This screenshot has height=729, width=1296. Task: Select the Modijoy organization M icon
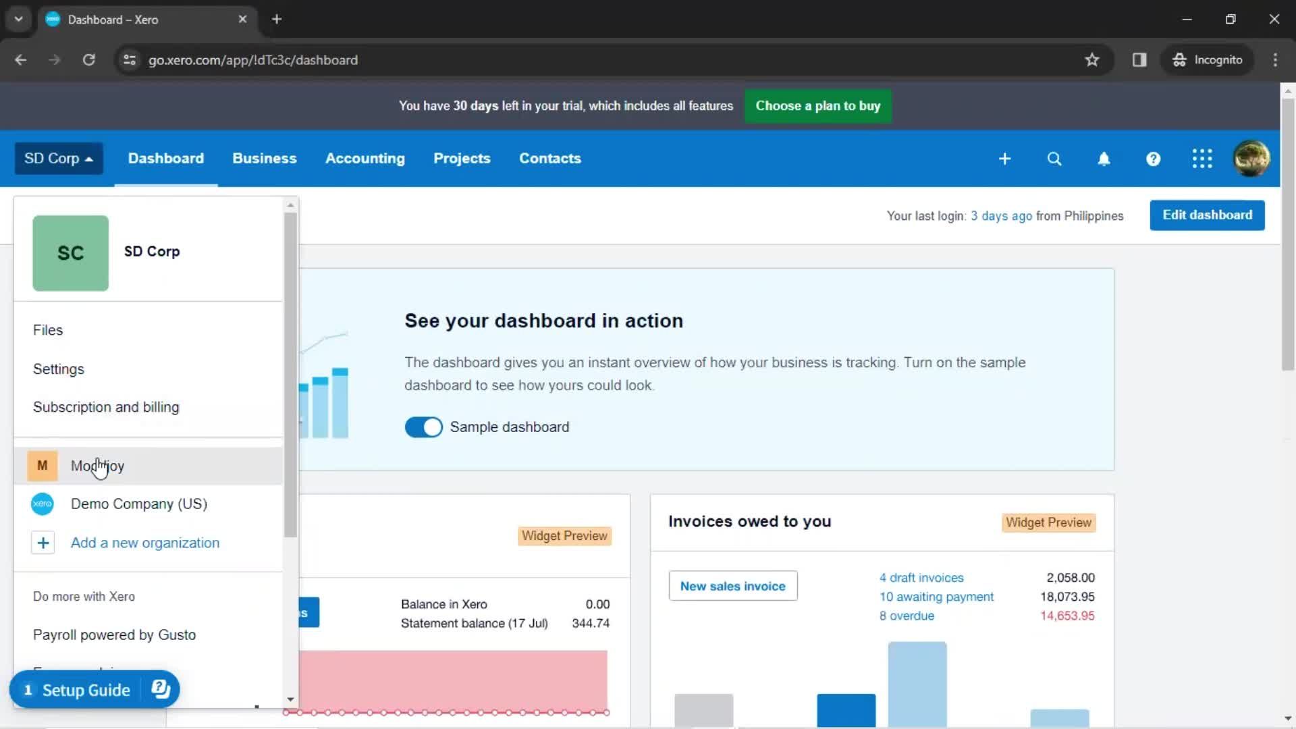(42, 466)
